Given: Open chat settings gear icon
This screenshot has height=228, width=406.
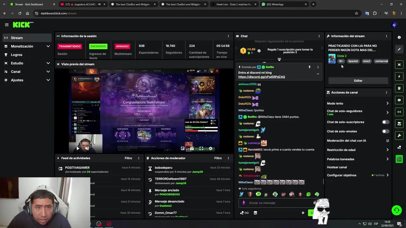Looking at the screenshot, I should [303, 213].
